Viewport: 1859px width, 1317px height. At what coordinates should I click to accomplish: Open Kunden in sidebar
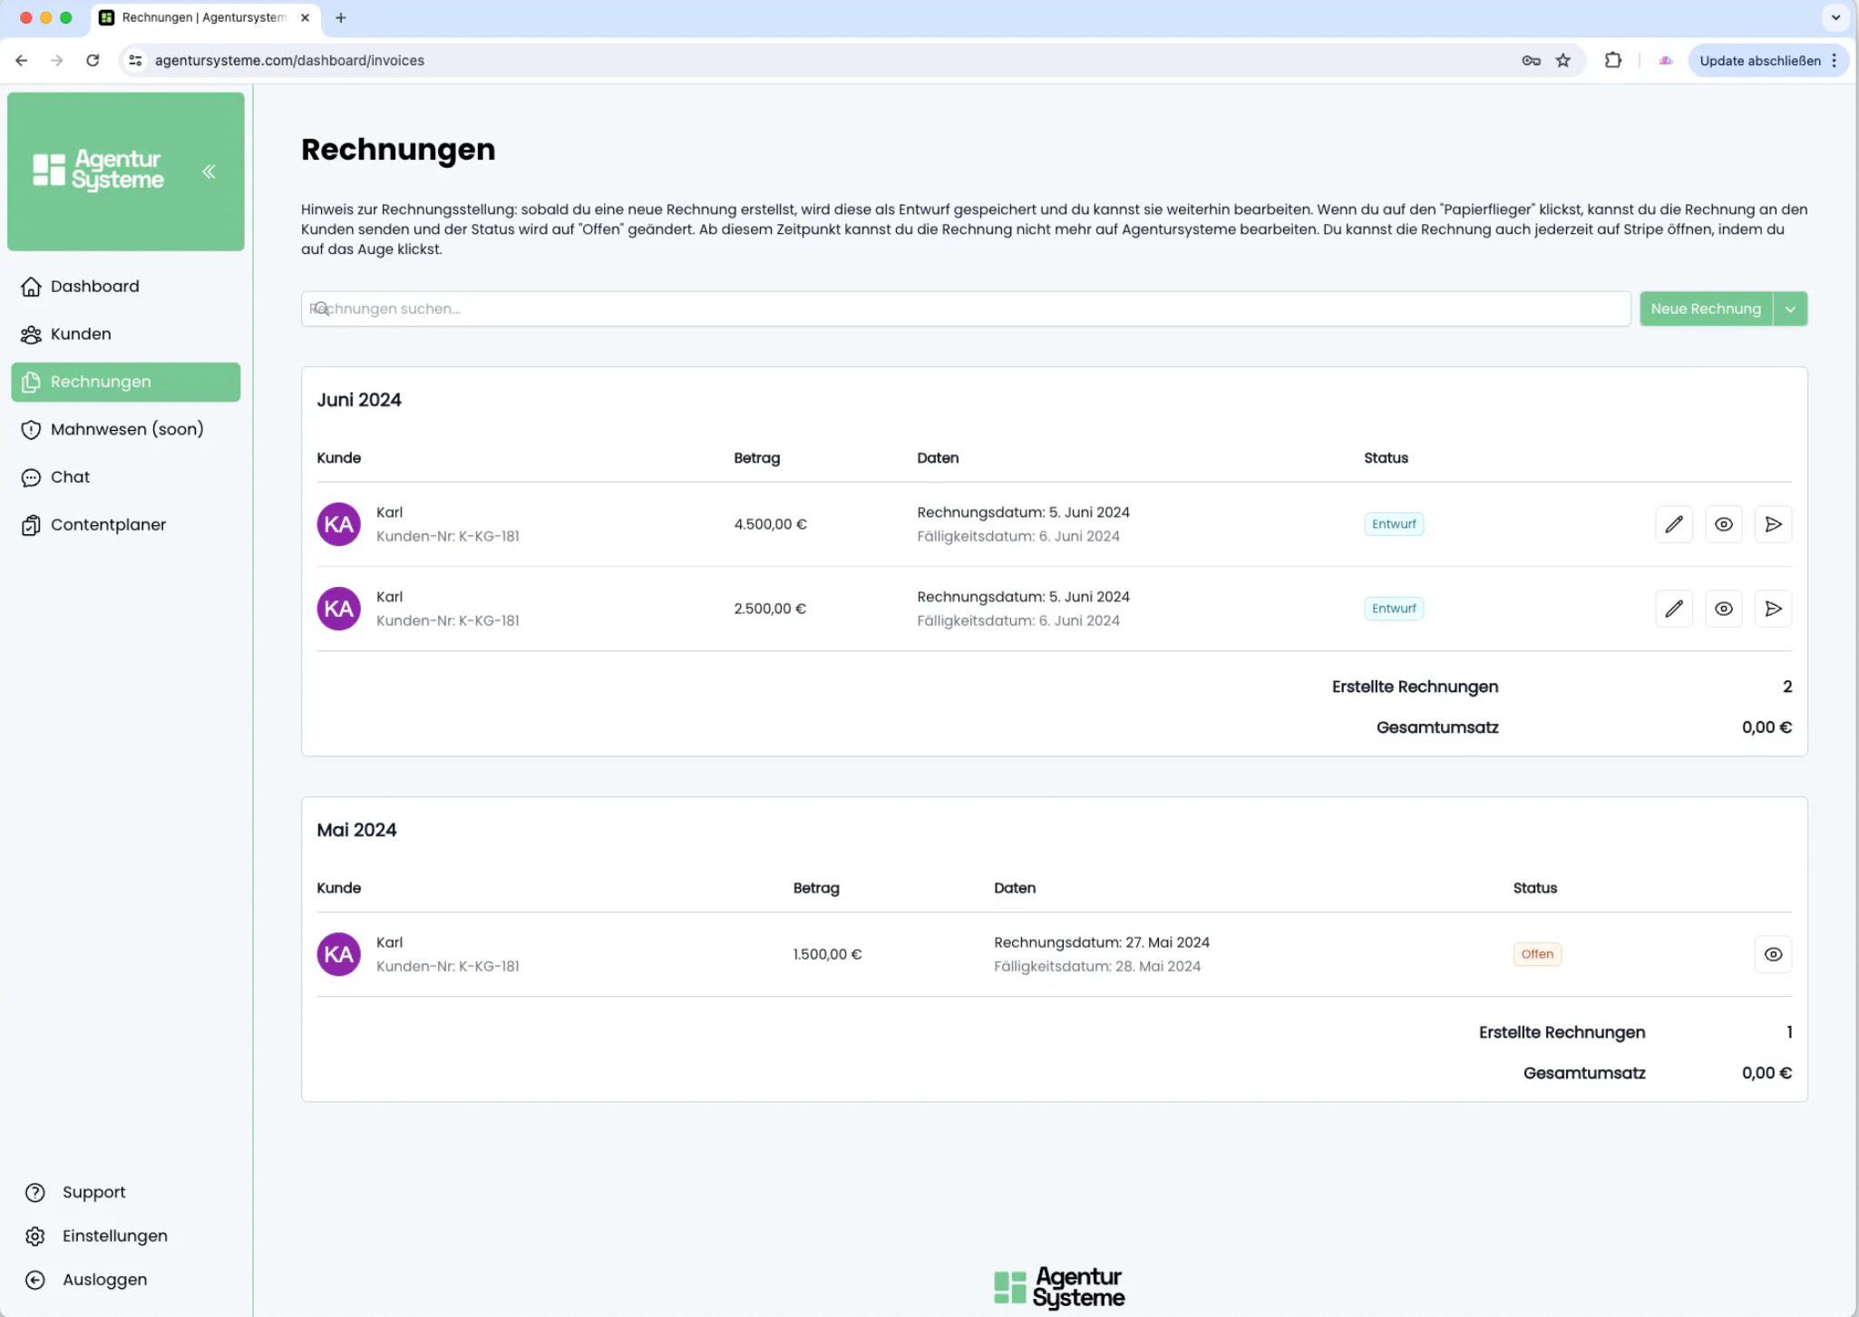pos(81,334)
